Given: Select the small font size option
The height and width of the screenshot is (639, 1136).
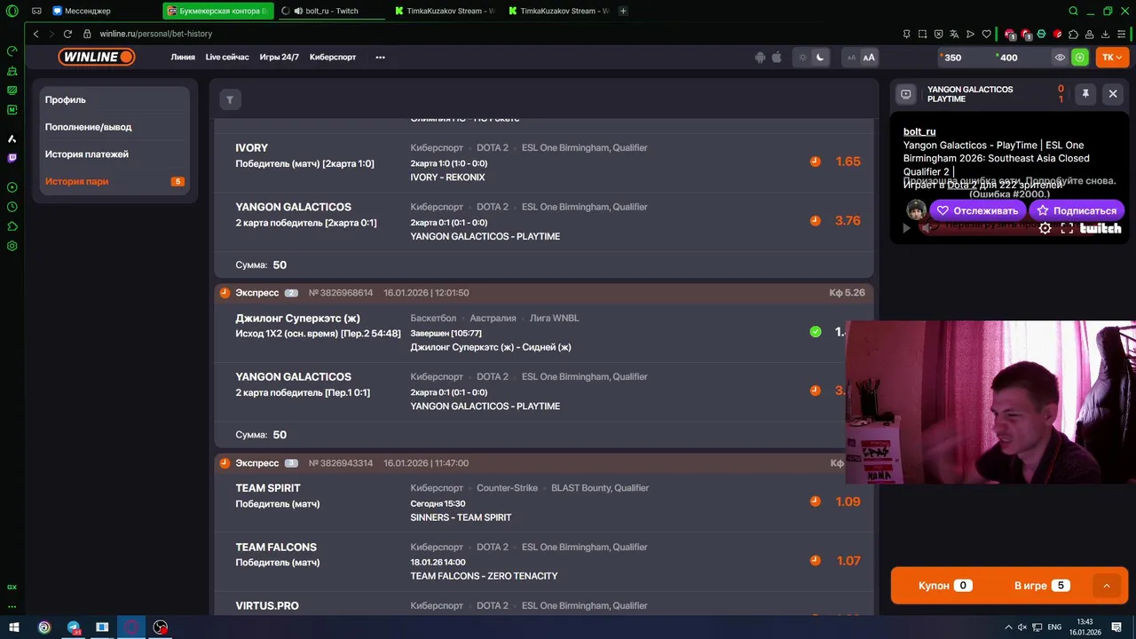Looking at the screenshot, I should tap(852, 58).
